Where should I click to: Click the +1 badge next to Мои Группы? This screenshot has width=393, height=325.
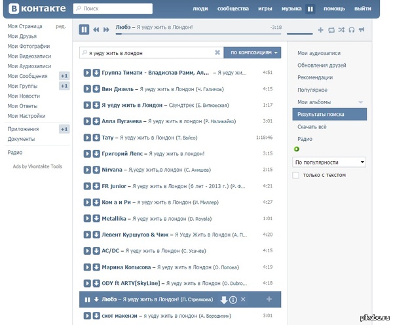[64, 86]
